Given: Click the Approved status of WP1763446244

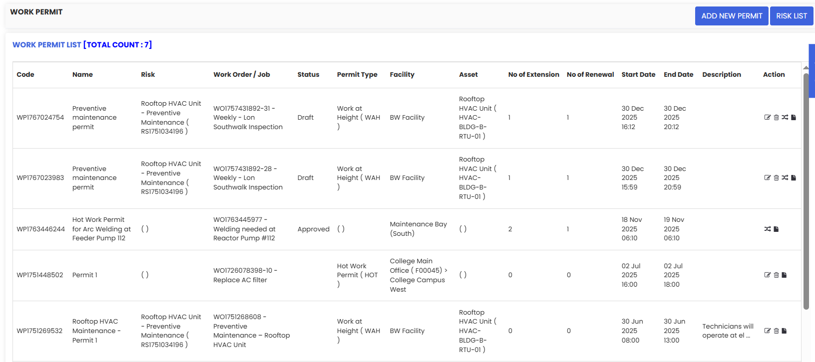Looking at the screenshot, I should (314, 229).
